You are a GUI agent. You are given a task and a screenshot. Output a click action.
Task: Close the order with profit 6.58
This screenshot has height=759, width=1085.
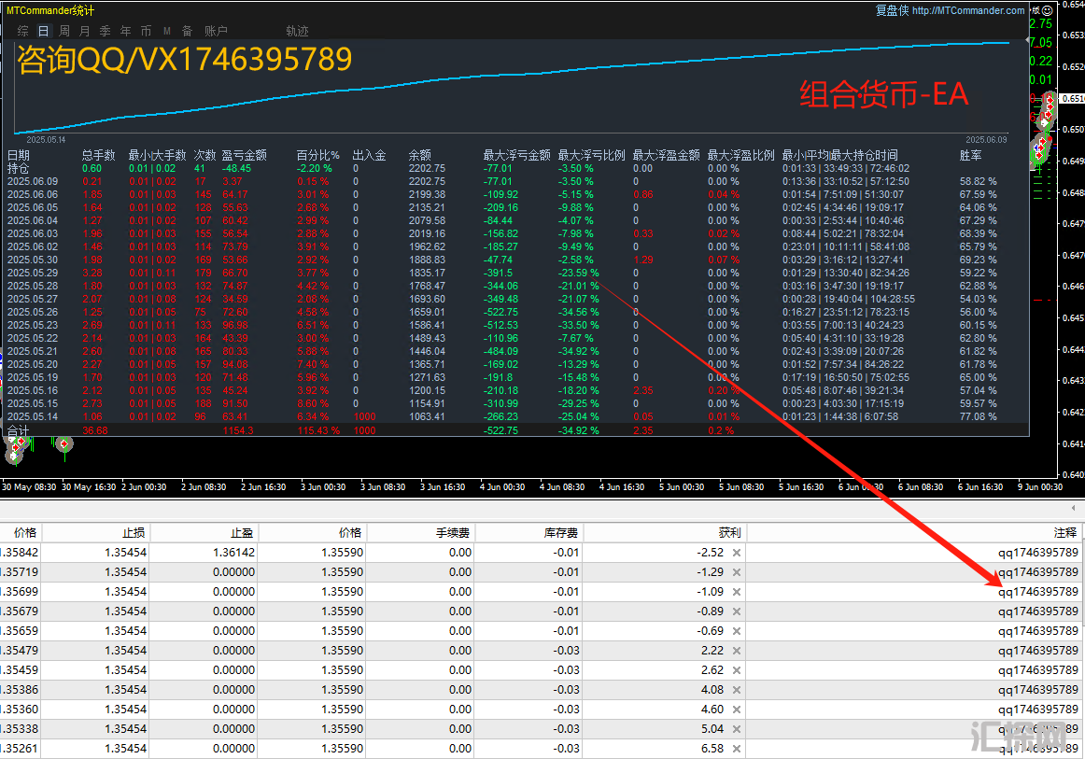[736, 749]
